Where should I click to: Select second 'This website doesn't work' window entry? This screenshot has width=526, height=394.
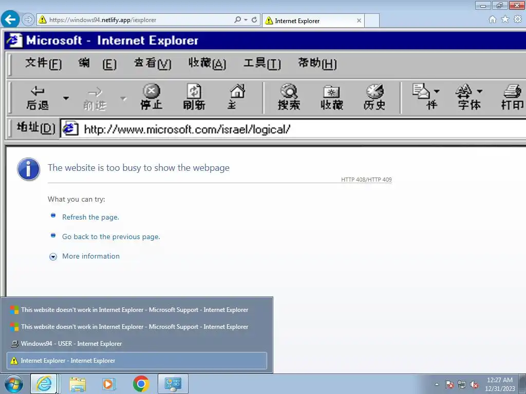(137, 327)
